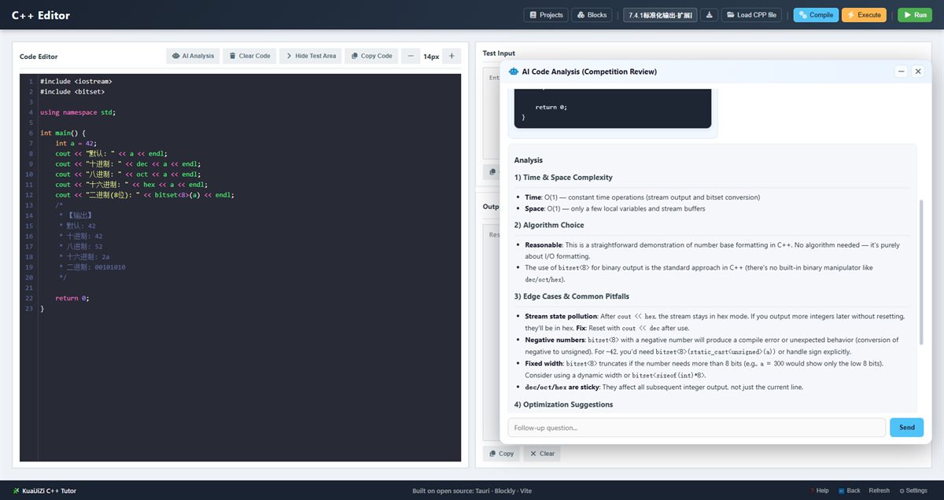The height and width of the screenshot is (500, 944).
Task: Decrease editor font size with minus button
Action: click(x=411, y=56)
